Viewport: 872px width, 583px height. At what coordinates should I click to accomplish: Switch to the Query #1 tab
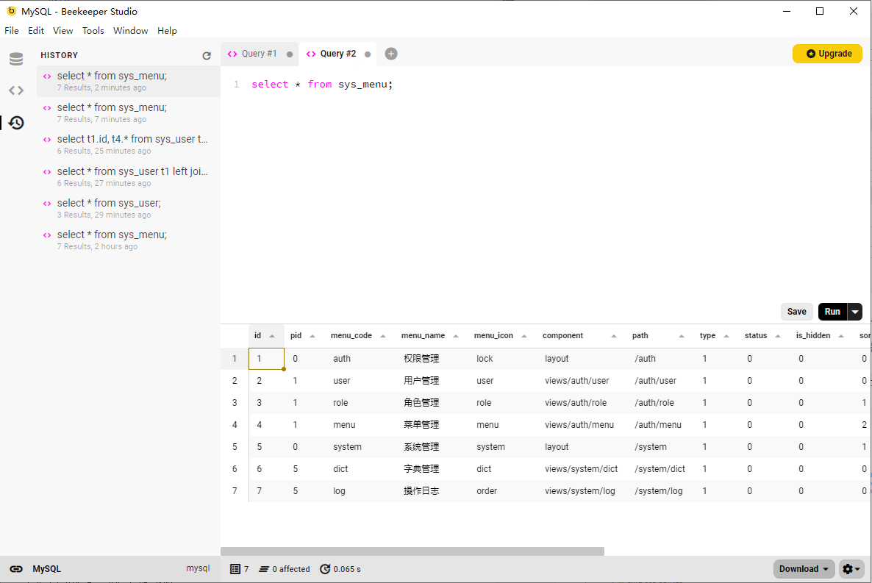click(x=259, y=54)
